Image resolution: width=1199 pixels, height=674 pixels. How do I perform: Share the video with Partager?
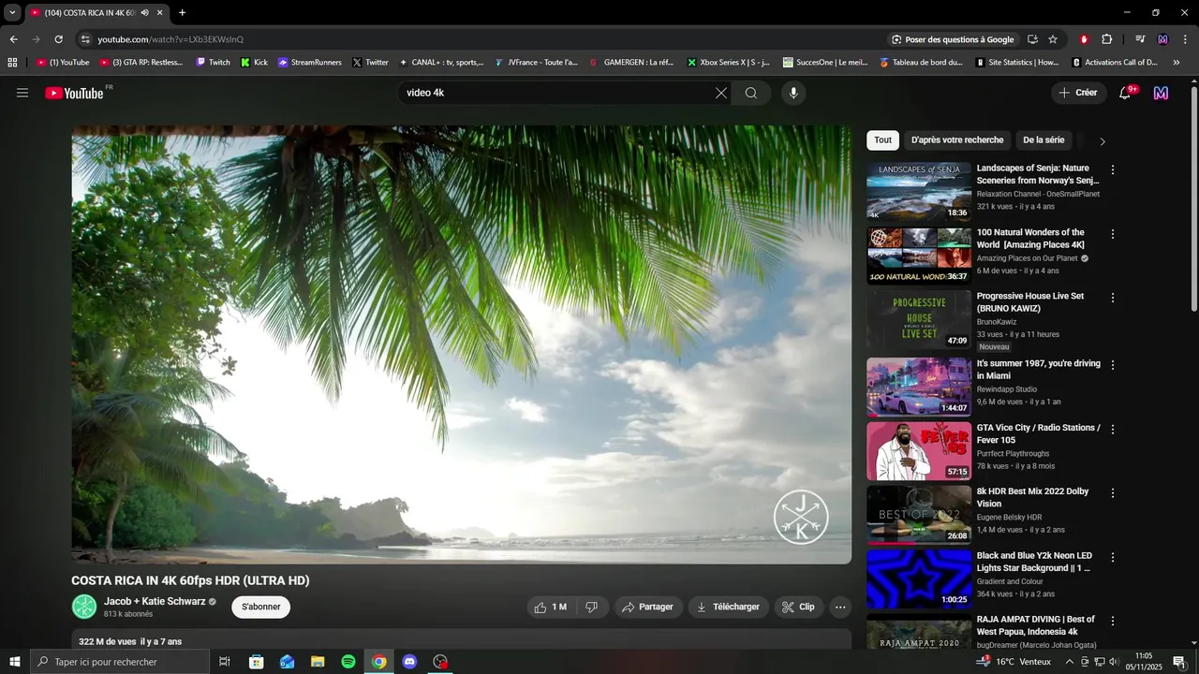(x=647, y=607)
